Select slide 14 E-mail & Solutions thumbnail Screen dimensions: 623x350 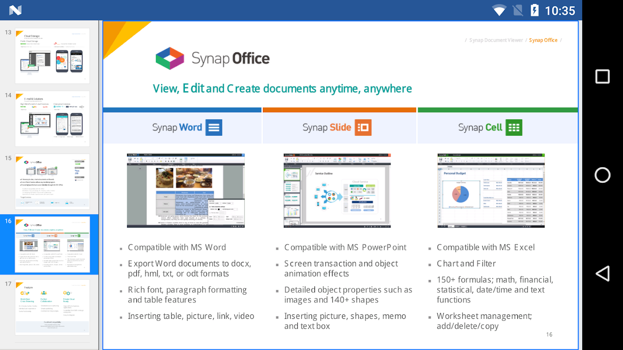(x=52, y=119)
